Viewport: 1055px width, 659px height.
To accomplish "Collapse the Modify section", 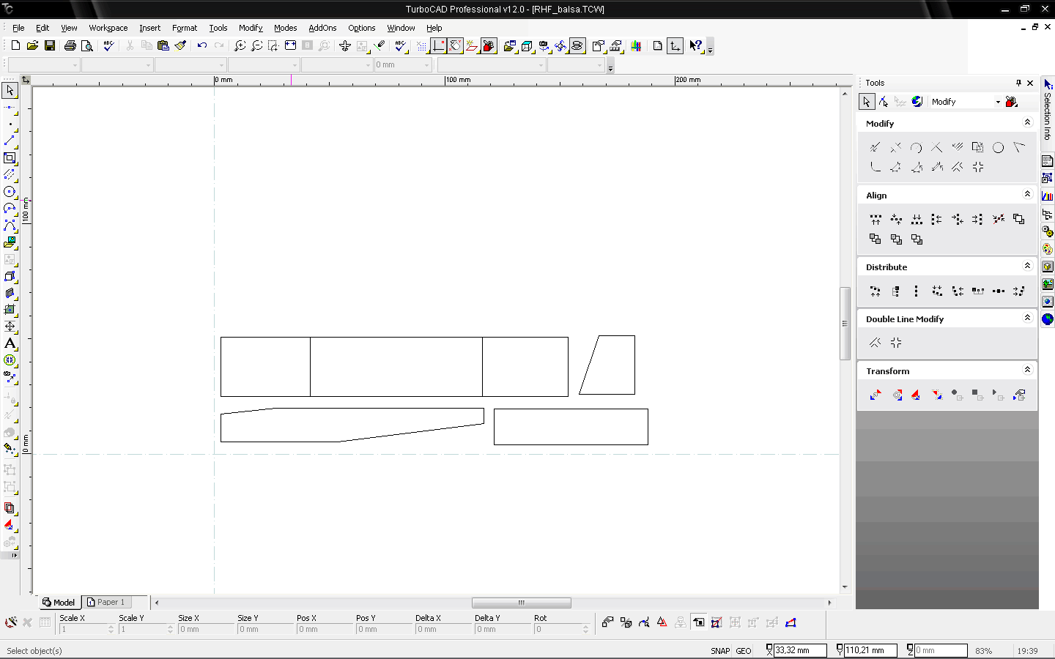I will tap(1027, 122).
